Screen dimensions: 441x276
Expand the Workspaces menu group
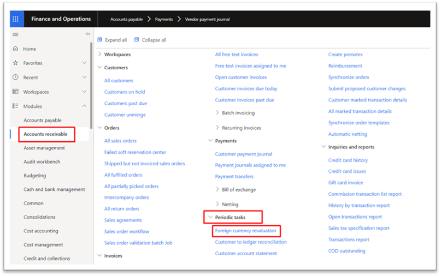click(99, 54)
